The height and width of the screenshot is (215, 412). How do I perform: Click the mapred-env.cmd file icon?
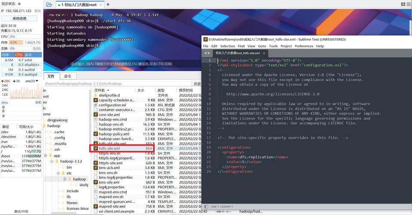click(96, 192)
